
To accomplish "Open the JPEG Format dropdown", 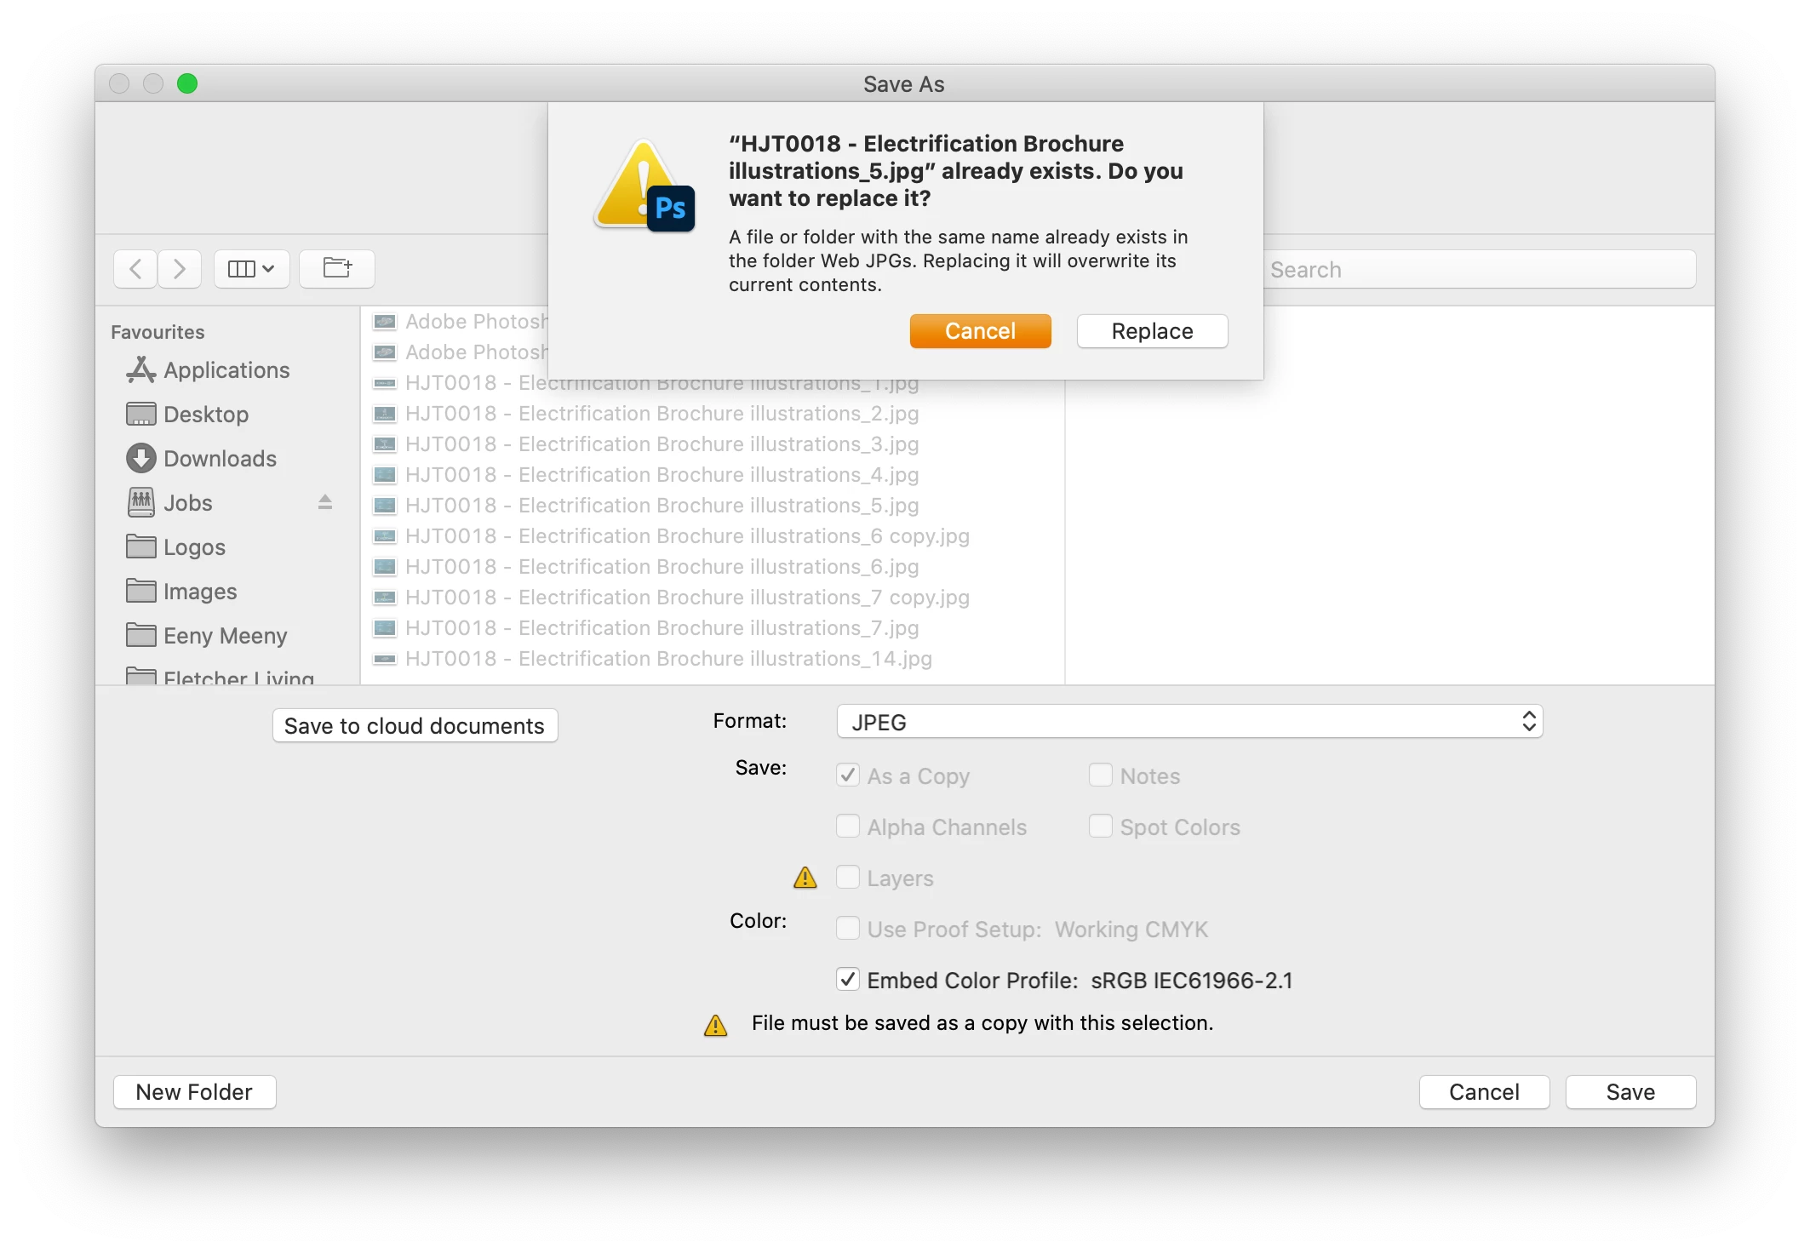I will pyautogui.click(x=1189, y=722).
